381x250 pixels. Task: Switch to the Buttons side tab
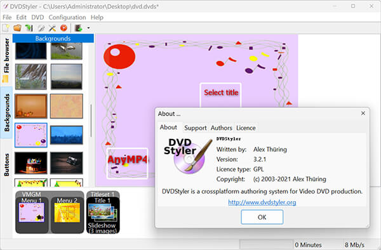pyautogui.click(x=6, y=164)
